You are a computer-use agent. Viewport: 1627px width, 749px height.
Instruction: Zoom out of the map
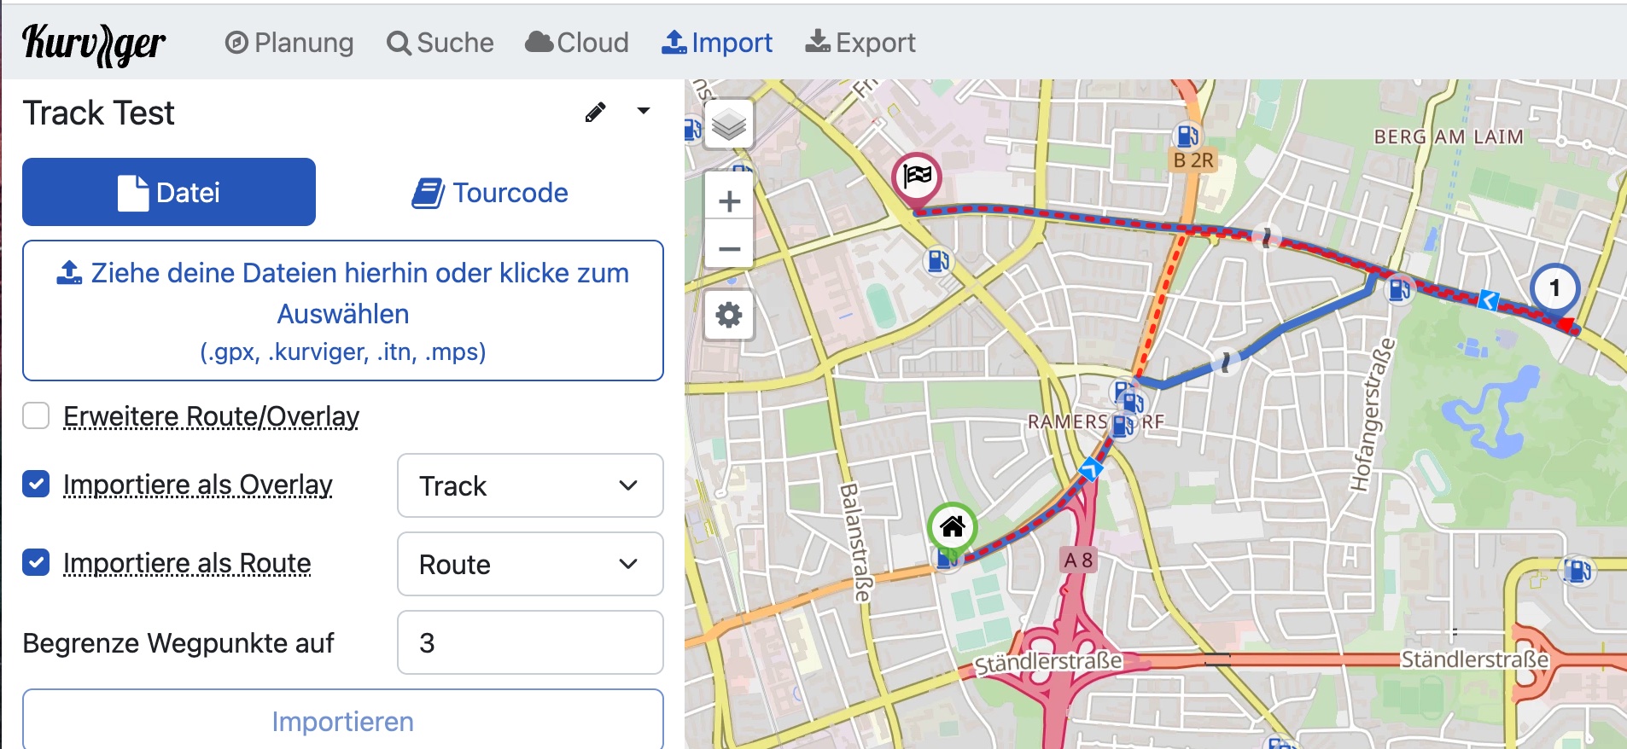(729, 249)
